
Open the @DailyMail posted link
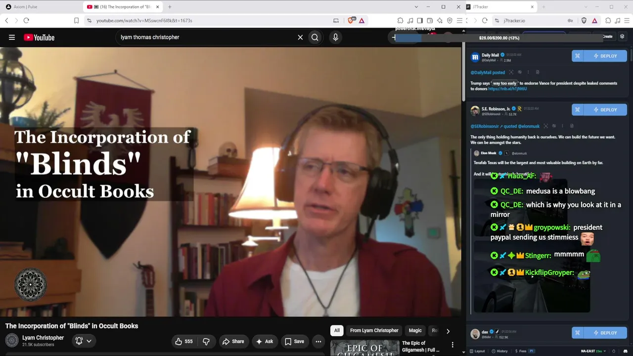click(x=488, y=73)
